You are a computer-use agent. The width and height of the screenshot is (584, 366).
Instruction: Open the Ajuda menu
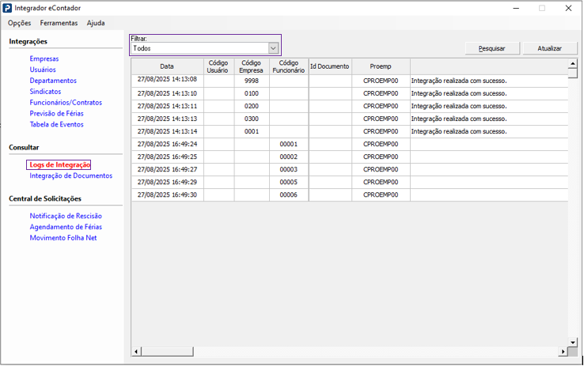tap(95, 23)
